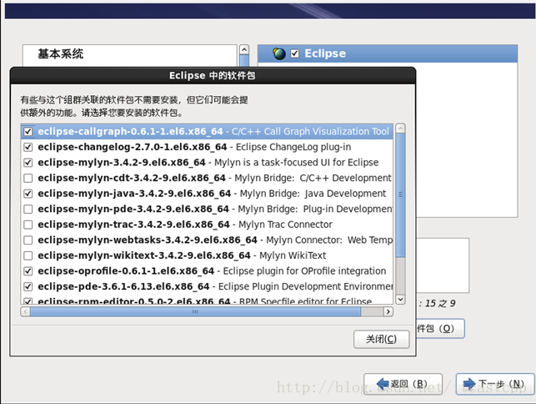536x404 pixels.
Task: Enable eclipse-mylyn-cdt package checkbox
Action: 28,178
